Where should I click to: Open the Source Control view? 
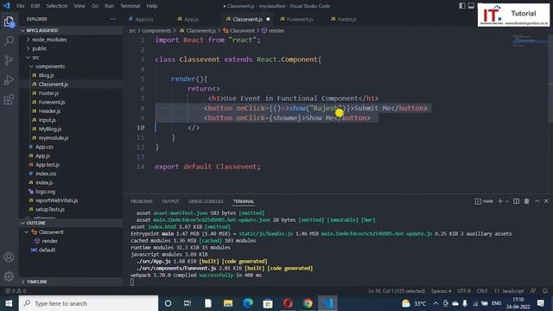click(9, 60)
